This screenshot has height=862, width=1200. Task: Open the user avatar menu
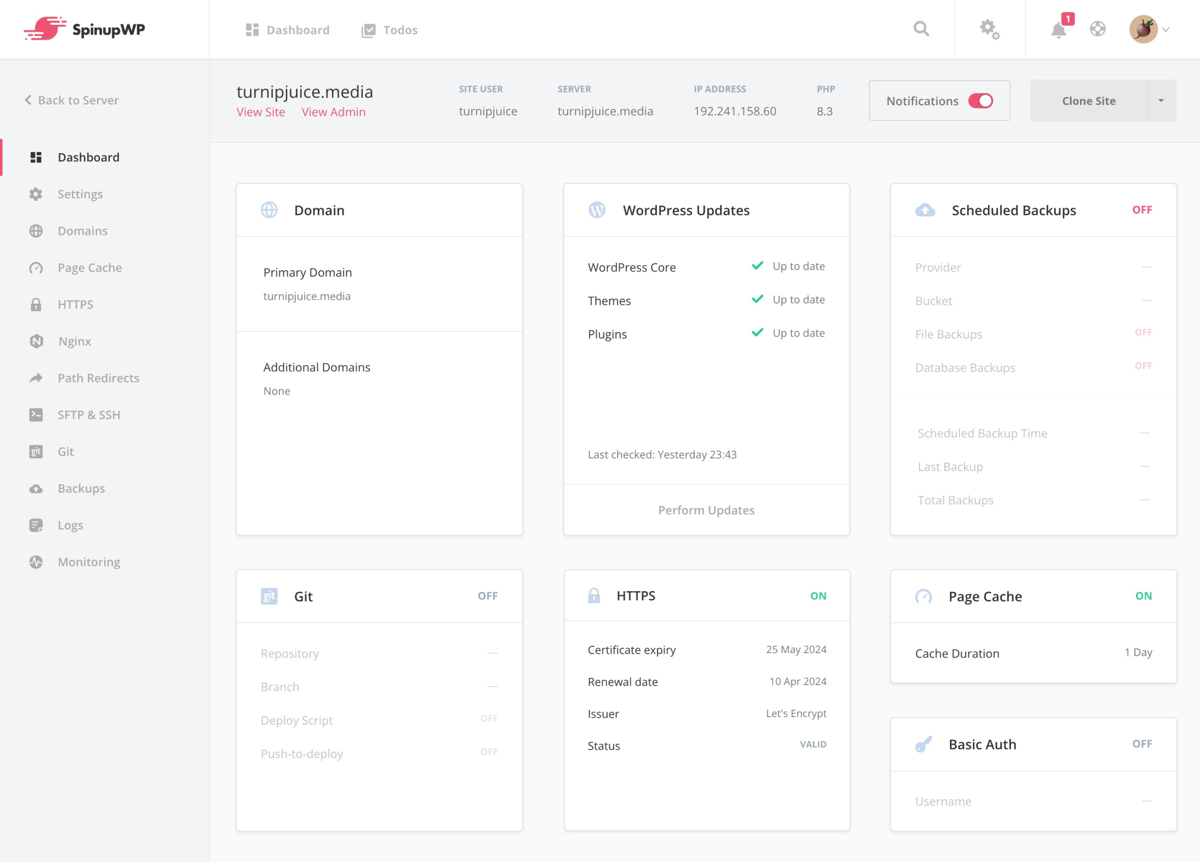coord(1143,29)
